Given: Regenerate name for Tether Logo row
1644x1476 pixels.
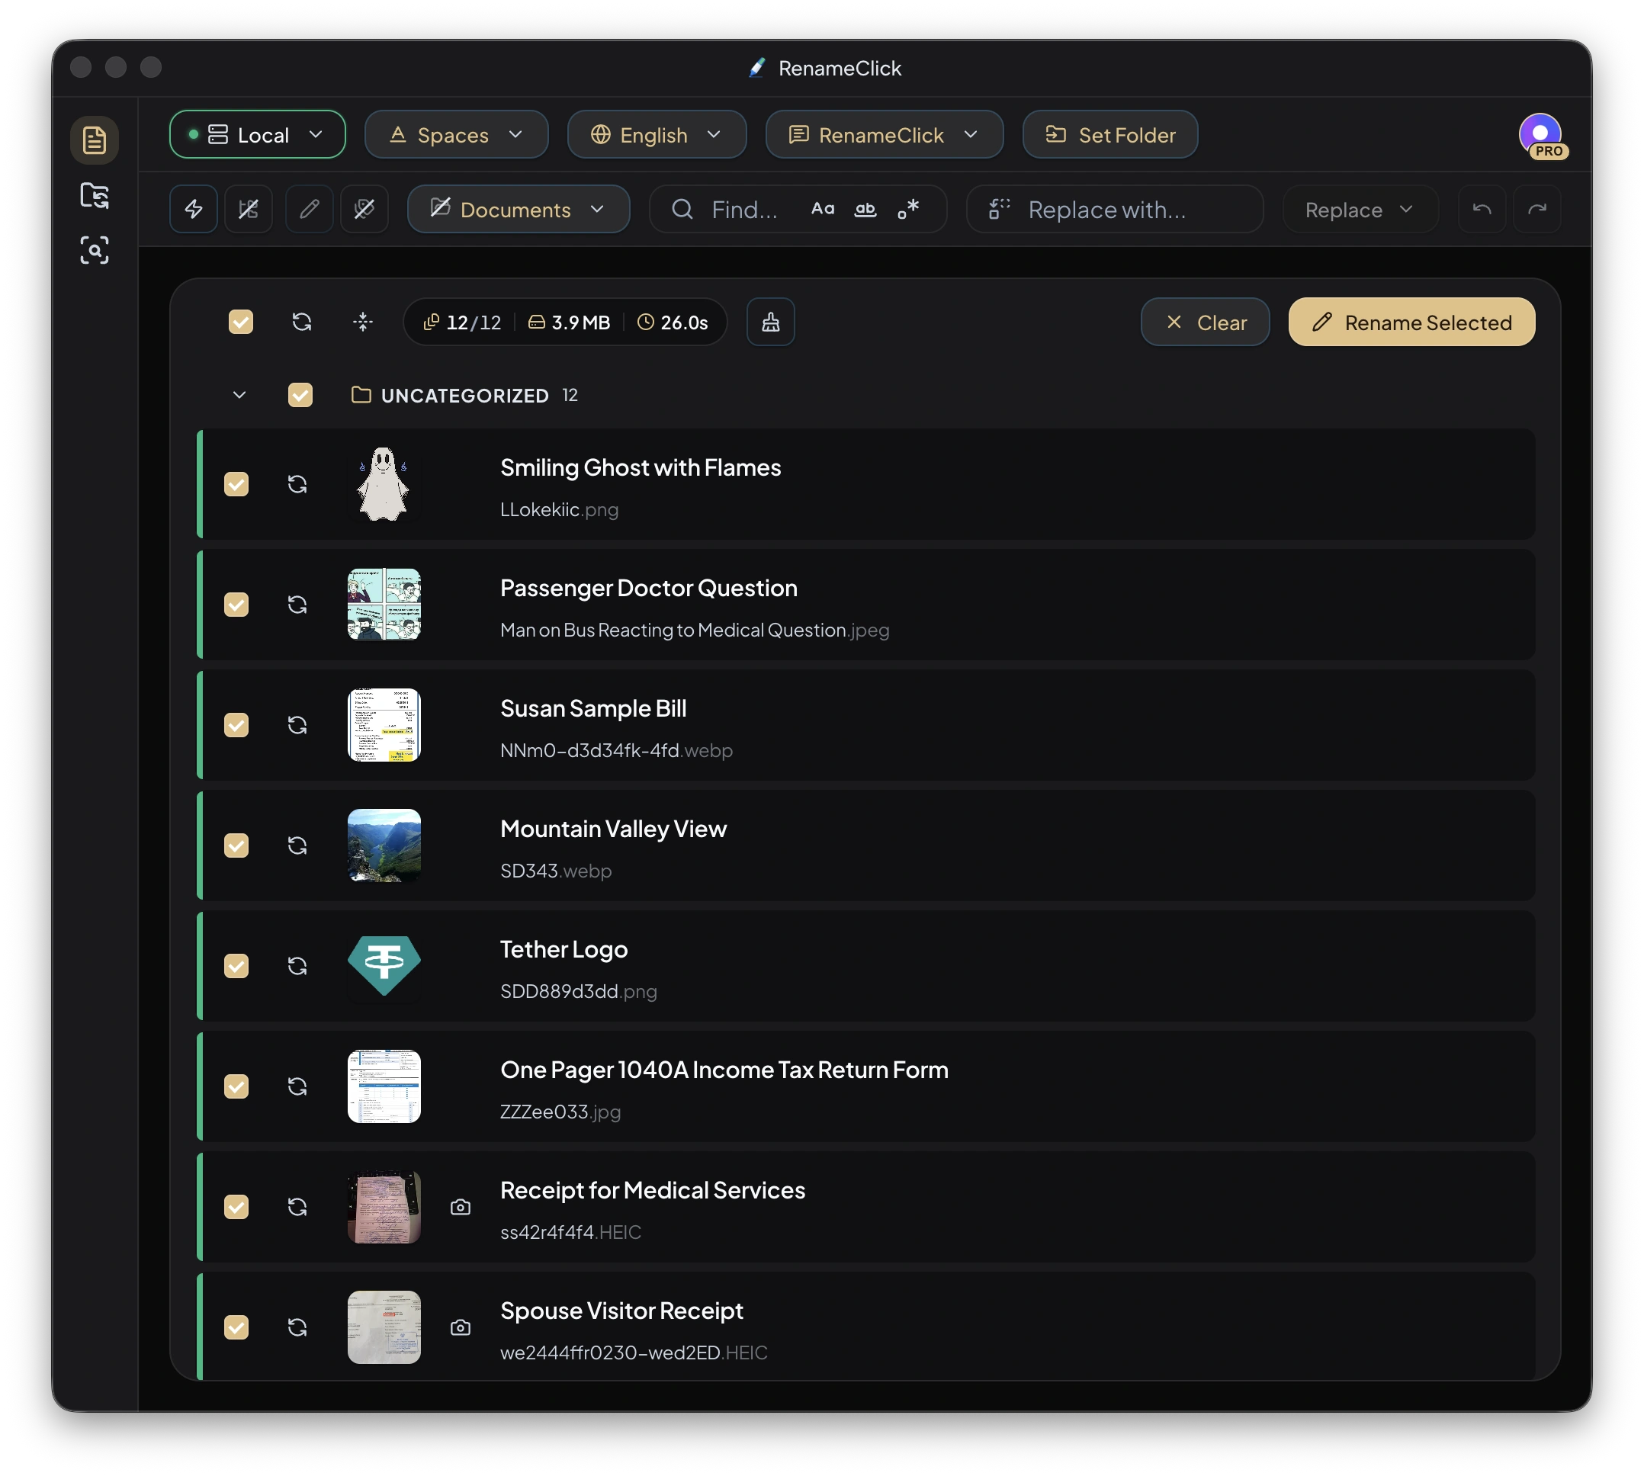Looking at the screenshot, I should click(x=297, y=966).
